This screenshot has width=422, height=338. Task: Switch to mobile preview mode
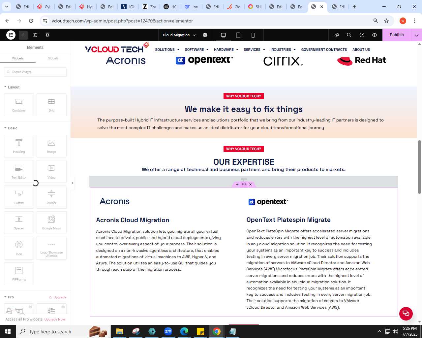coord(253,35)
